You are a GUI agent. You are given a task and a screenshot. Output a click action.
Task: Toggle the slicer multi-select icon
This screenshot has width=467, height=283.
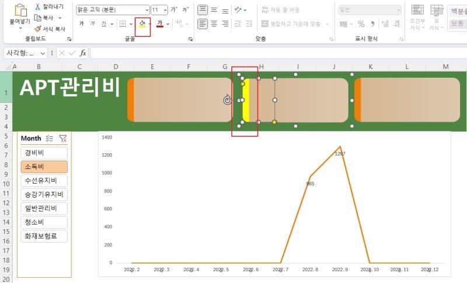pyautogui.click(x=50, y=139)
